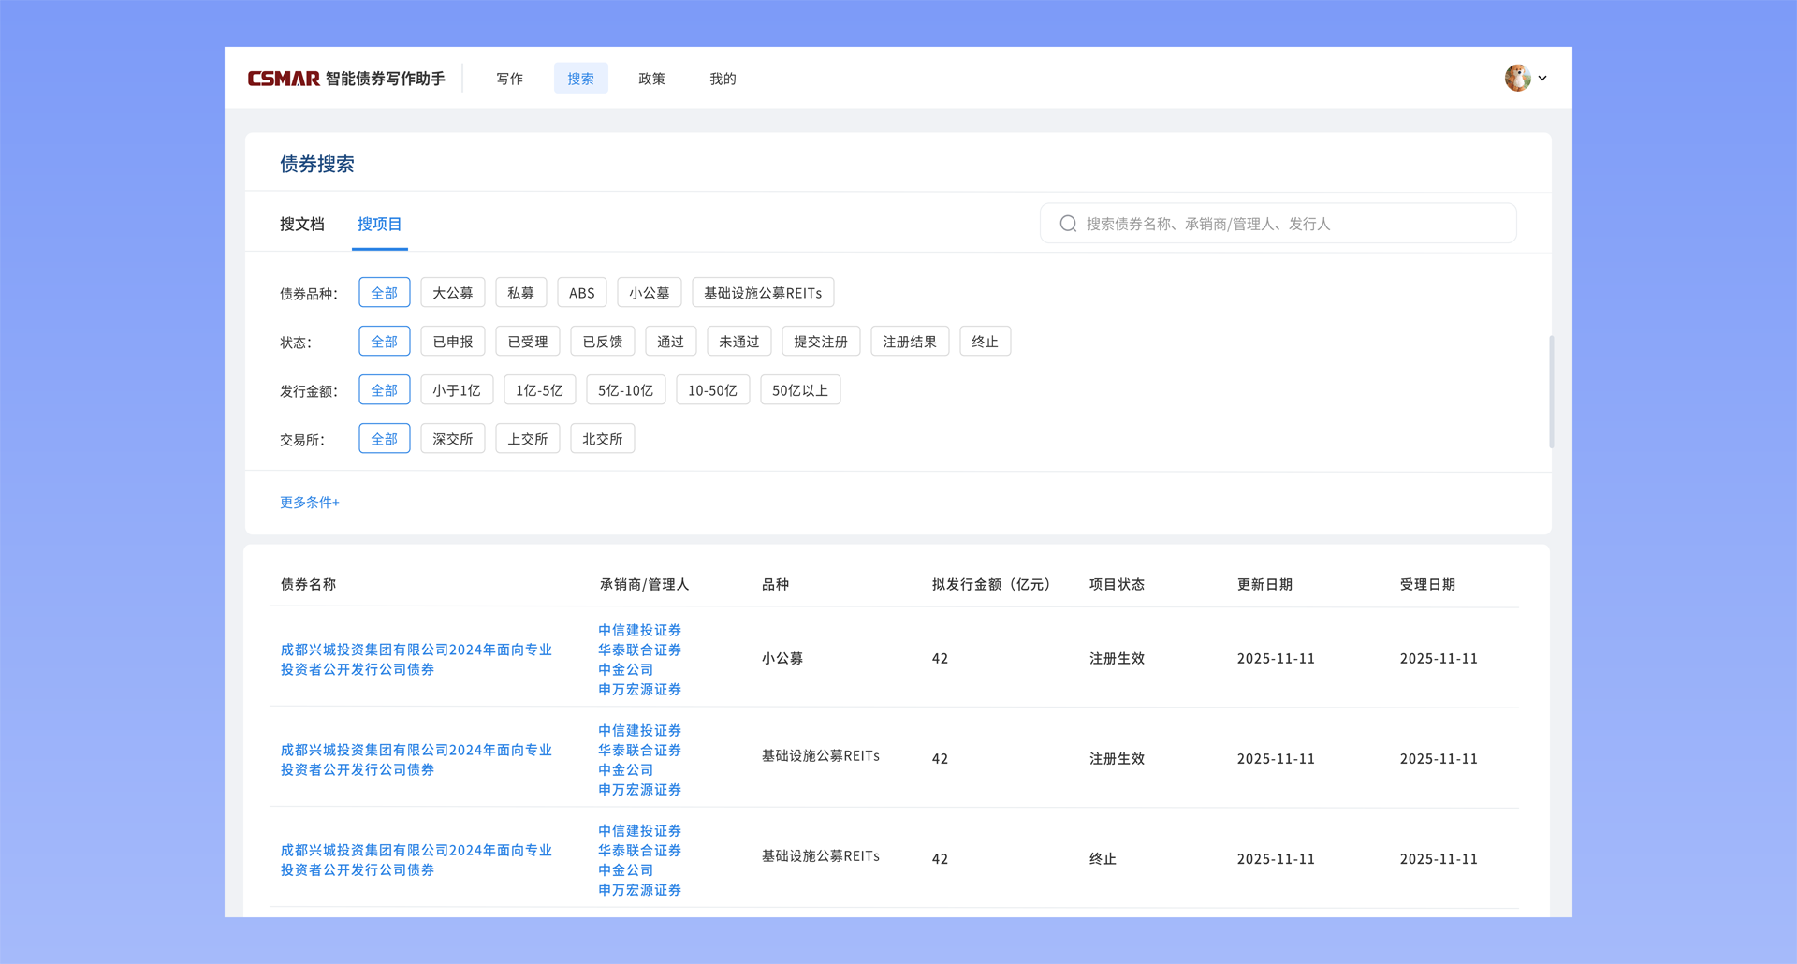Go to the 政策 menu item

(651, 79)
